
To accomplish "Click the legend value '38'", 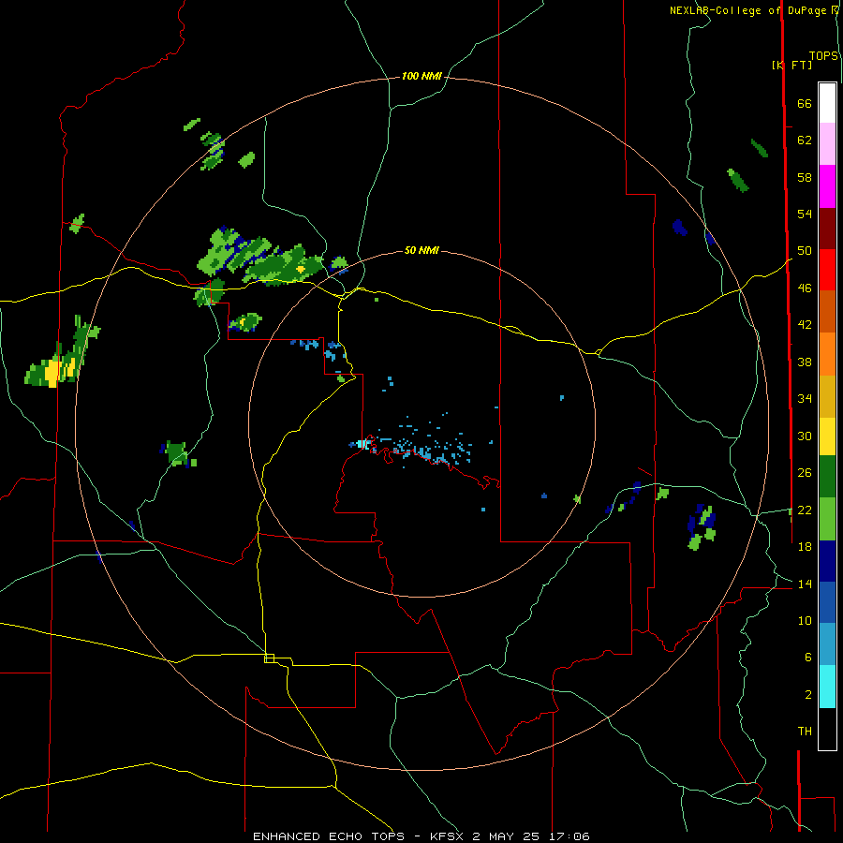I will click(x=805, y=362).
